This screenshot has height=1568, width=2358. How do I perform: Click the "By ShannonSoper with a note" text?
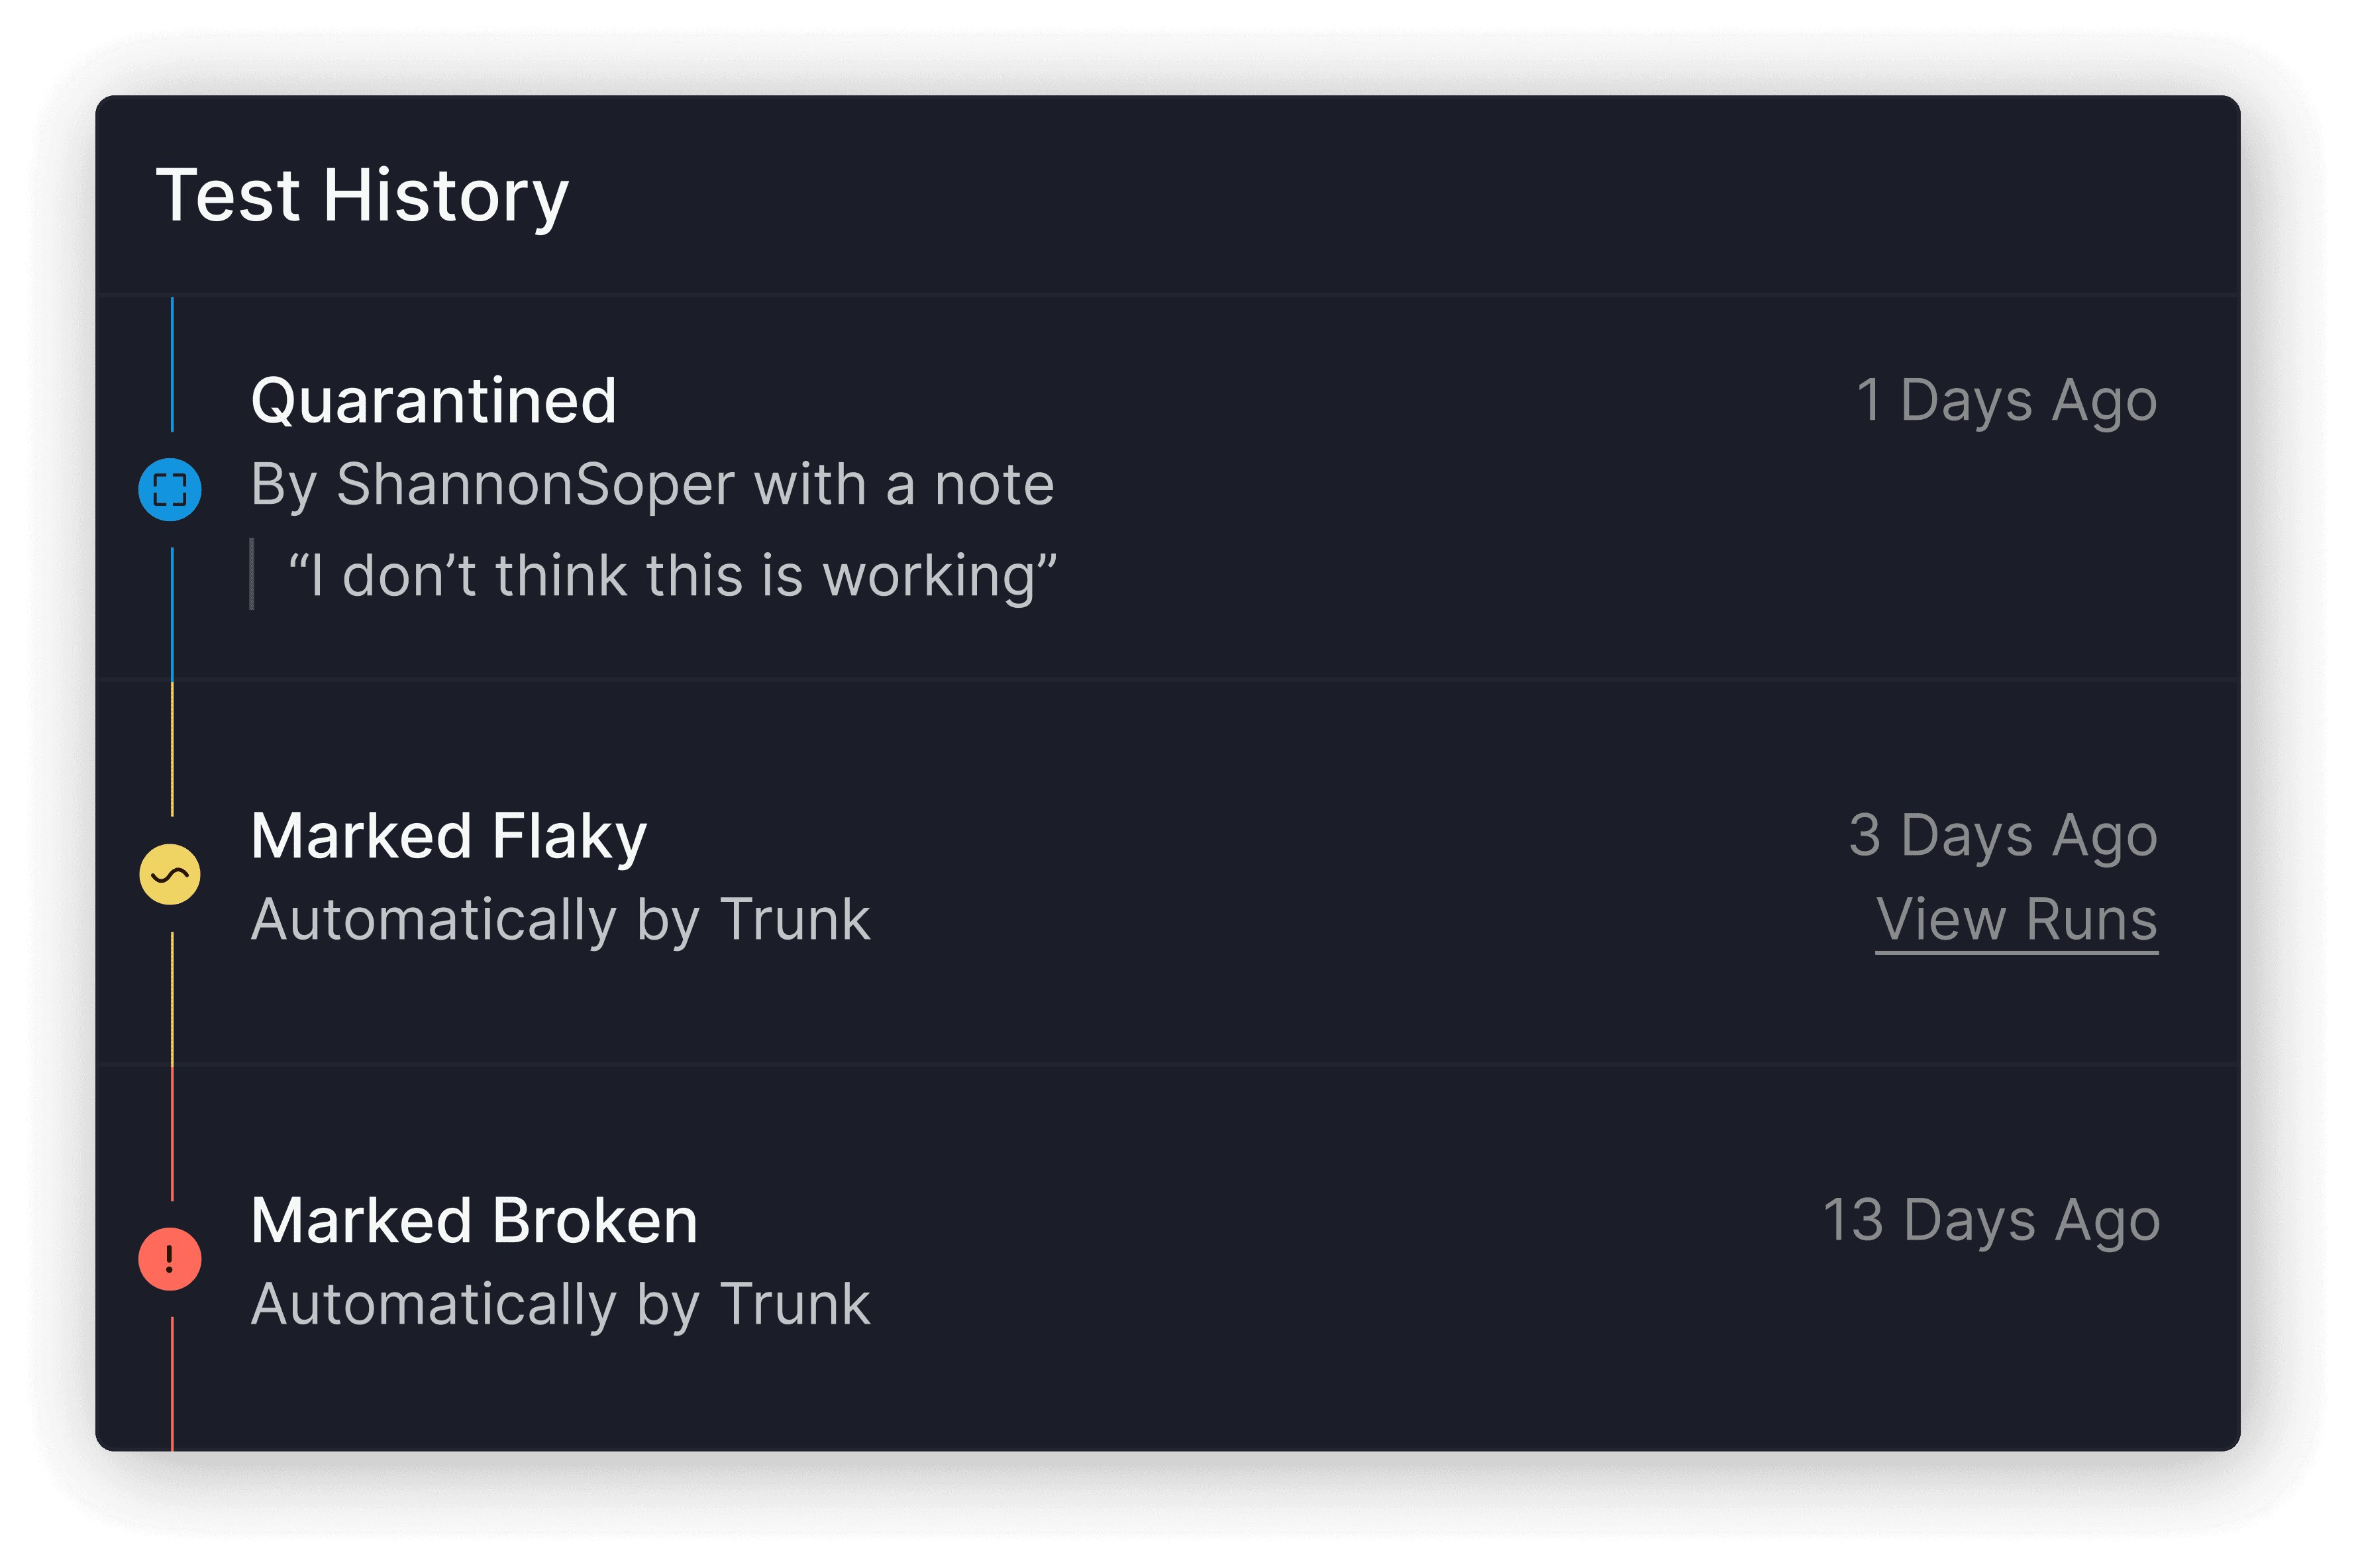coord(652,486)
